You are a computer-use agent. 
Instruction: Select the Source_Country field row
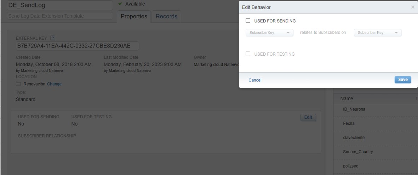coord(359,152)
